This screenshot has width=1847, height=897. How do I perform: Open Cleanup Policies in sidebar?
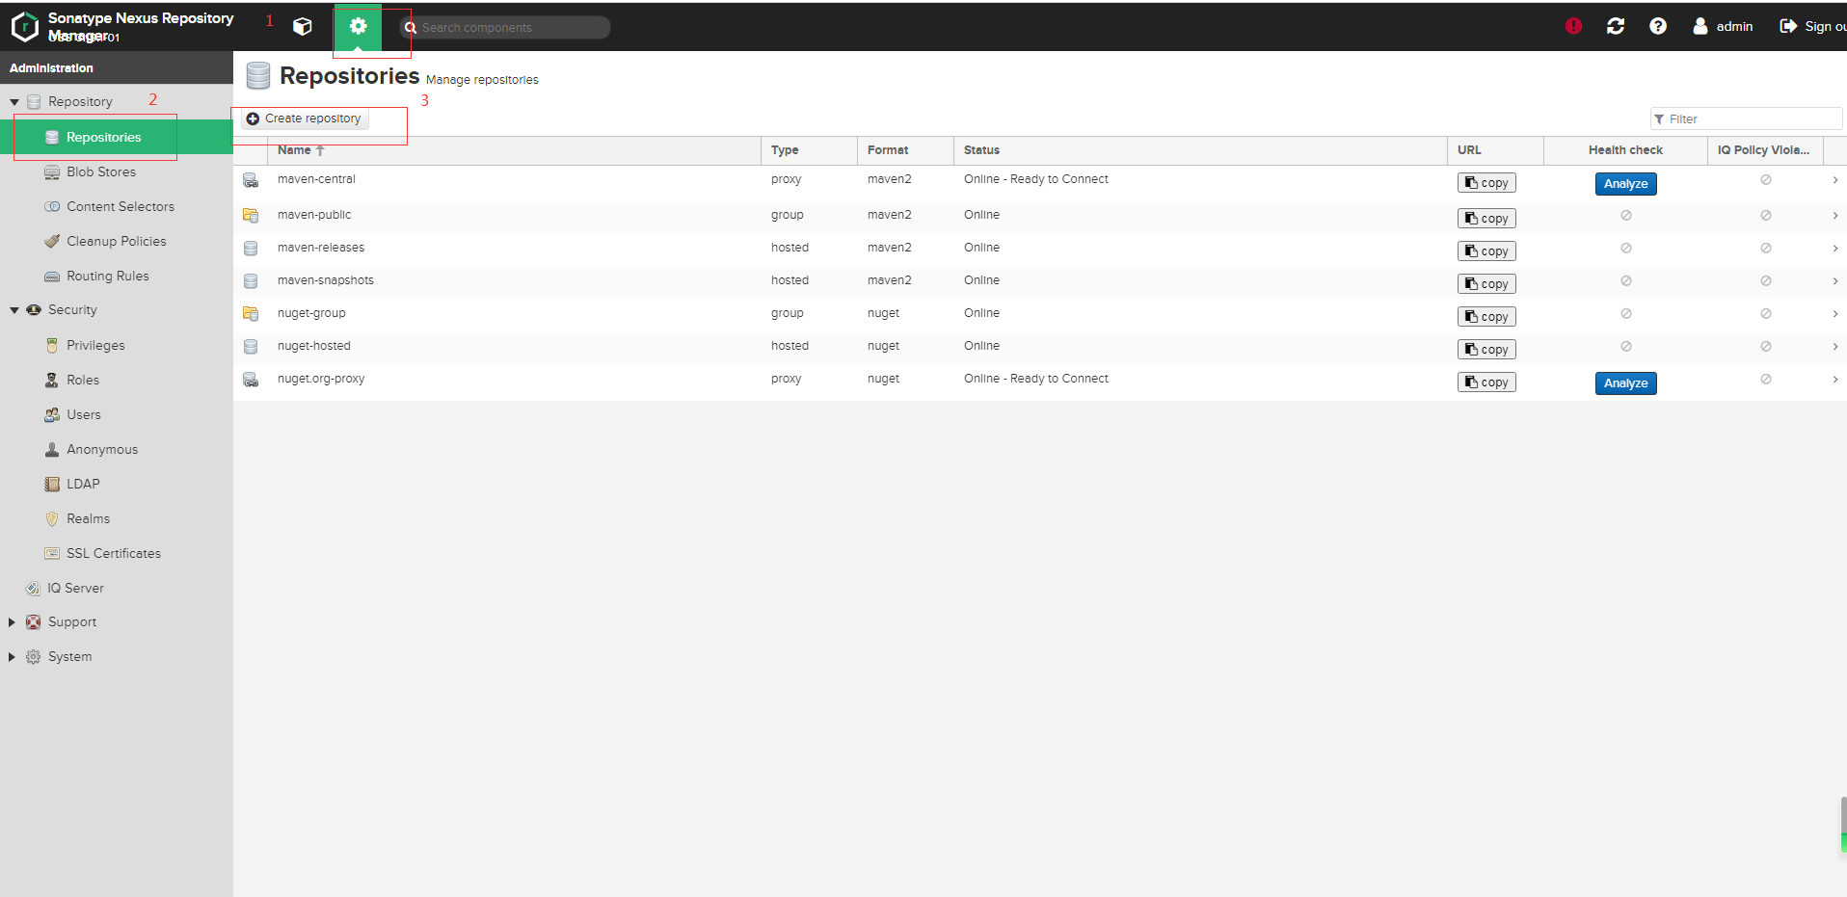pyautogui.click(x=116, y=241)
